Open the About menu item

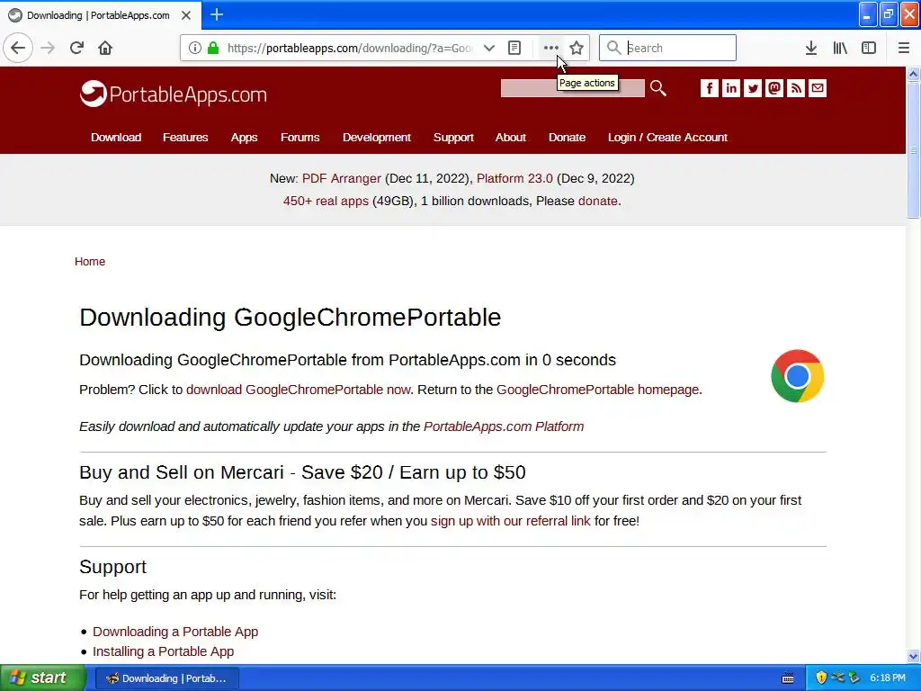(511, 137)
